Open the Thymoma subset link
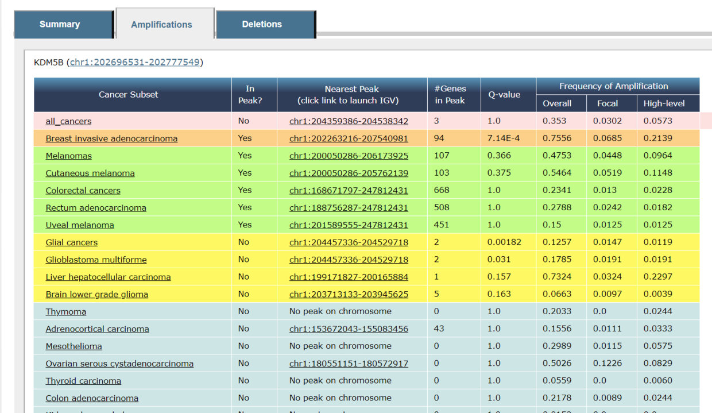Viewport: 712px width, 413px height. point(65,312)
